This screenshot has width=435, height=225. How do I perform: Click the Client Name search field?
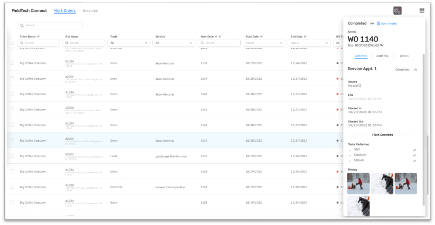38,43
